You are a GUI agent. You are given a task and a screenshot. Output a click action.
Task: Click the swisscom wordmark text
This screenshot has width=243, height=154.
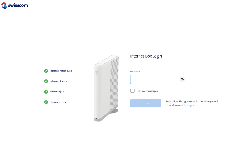[18, 5]
